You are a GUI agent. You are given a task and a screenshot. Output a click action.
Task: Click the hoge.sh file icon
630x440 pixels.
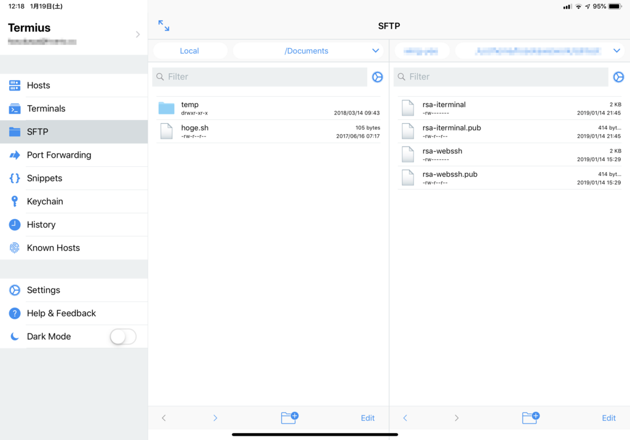tap(166, 132)
